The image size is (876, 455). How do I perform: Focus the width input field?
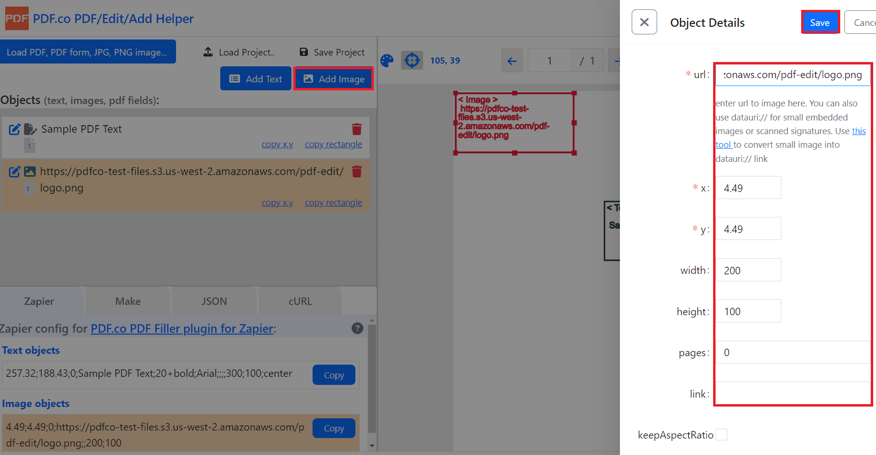pyautogui.click(x=748, y=271)
